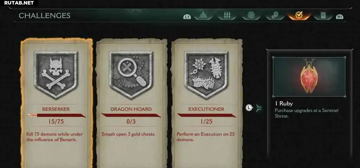Click the Dragon Hoard progress bar
Viewport: 360px width, 168px height.
tap(131, 115)
